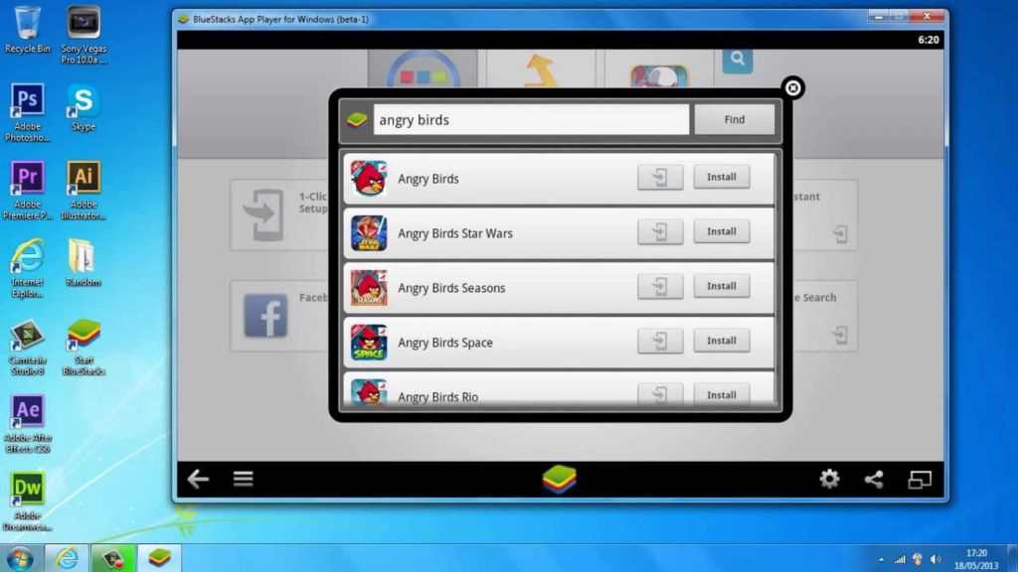Screen dimensions: 1018x572
Task: Click the BlueStacks share icon
Action: (x=874, y=480)
